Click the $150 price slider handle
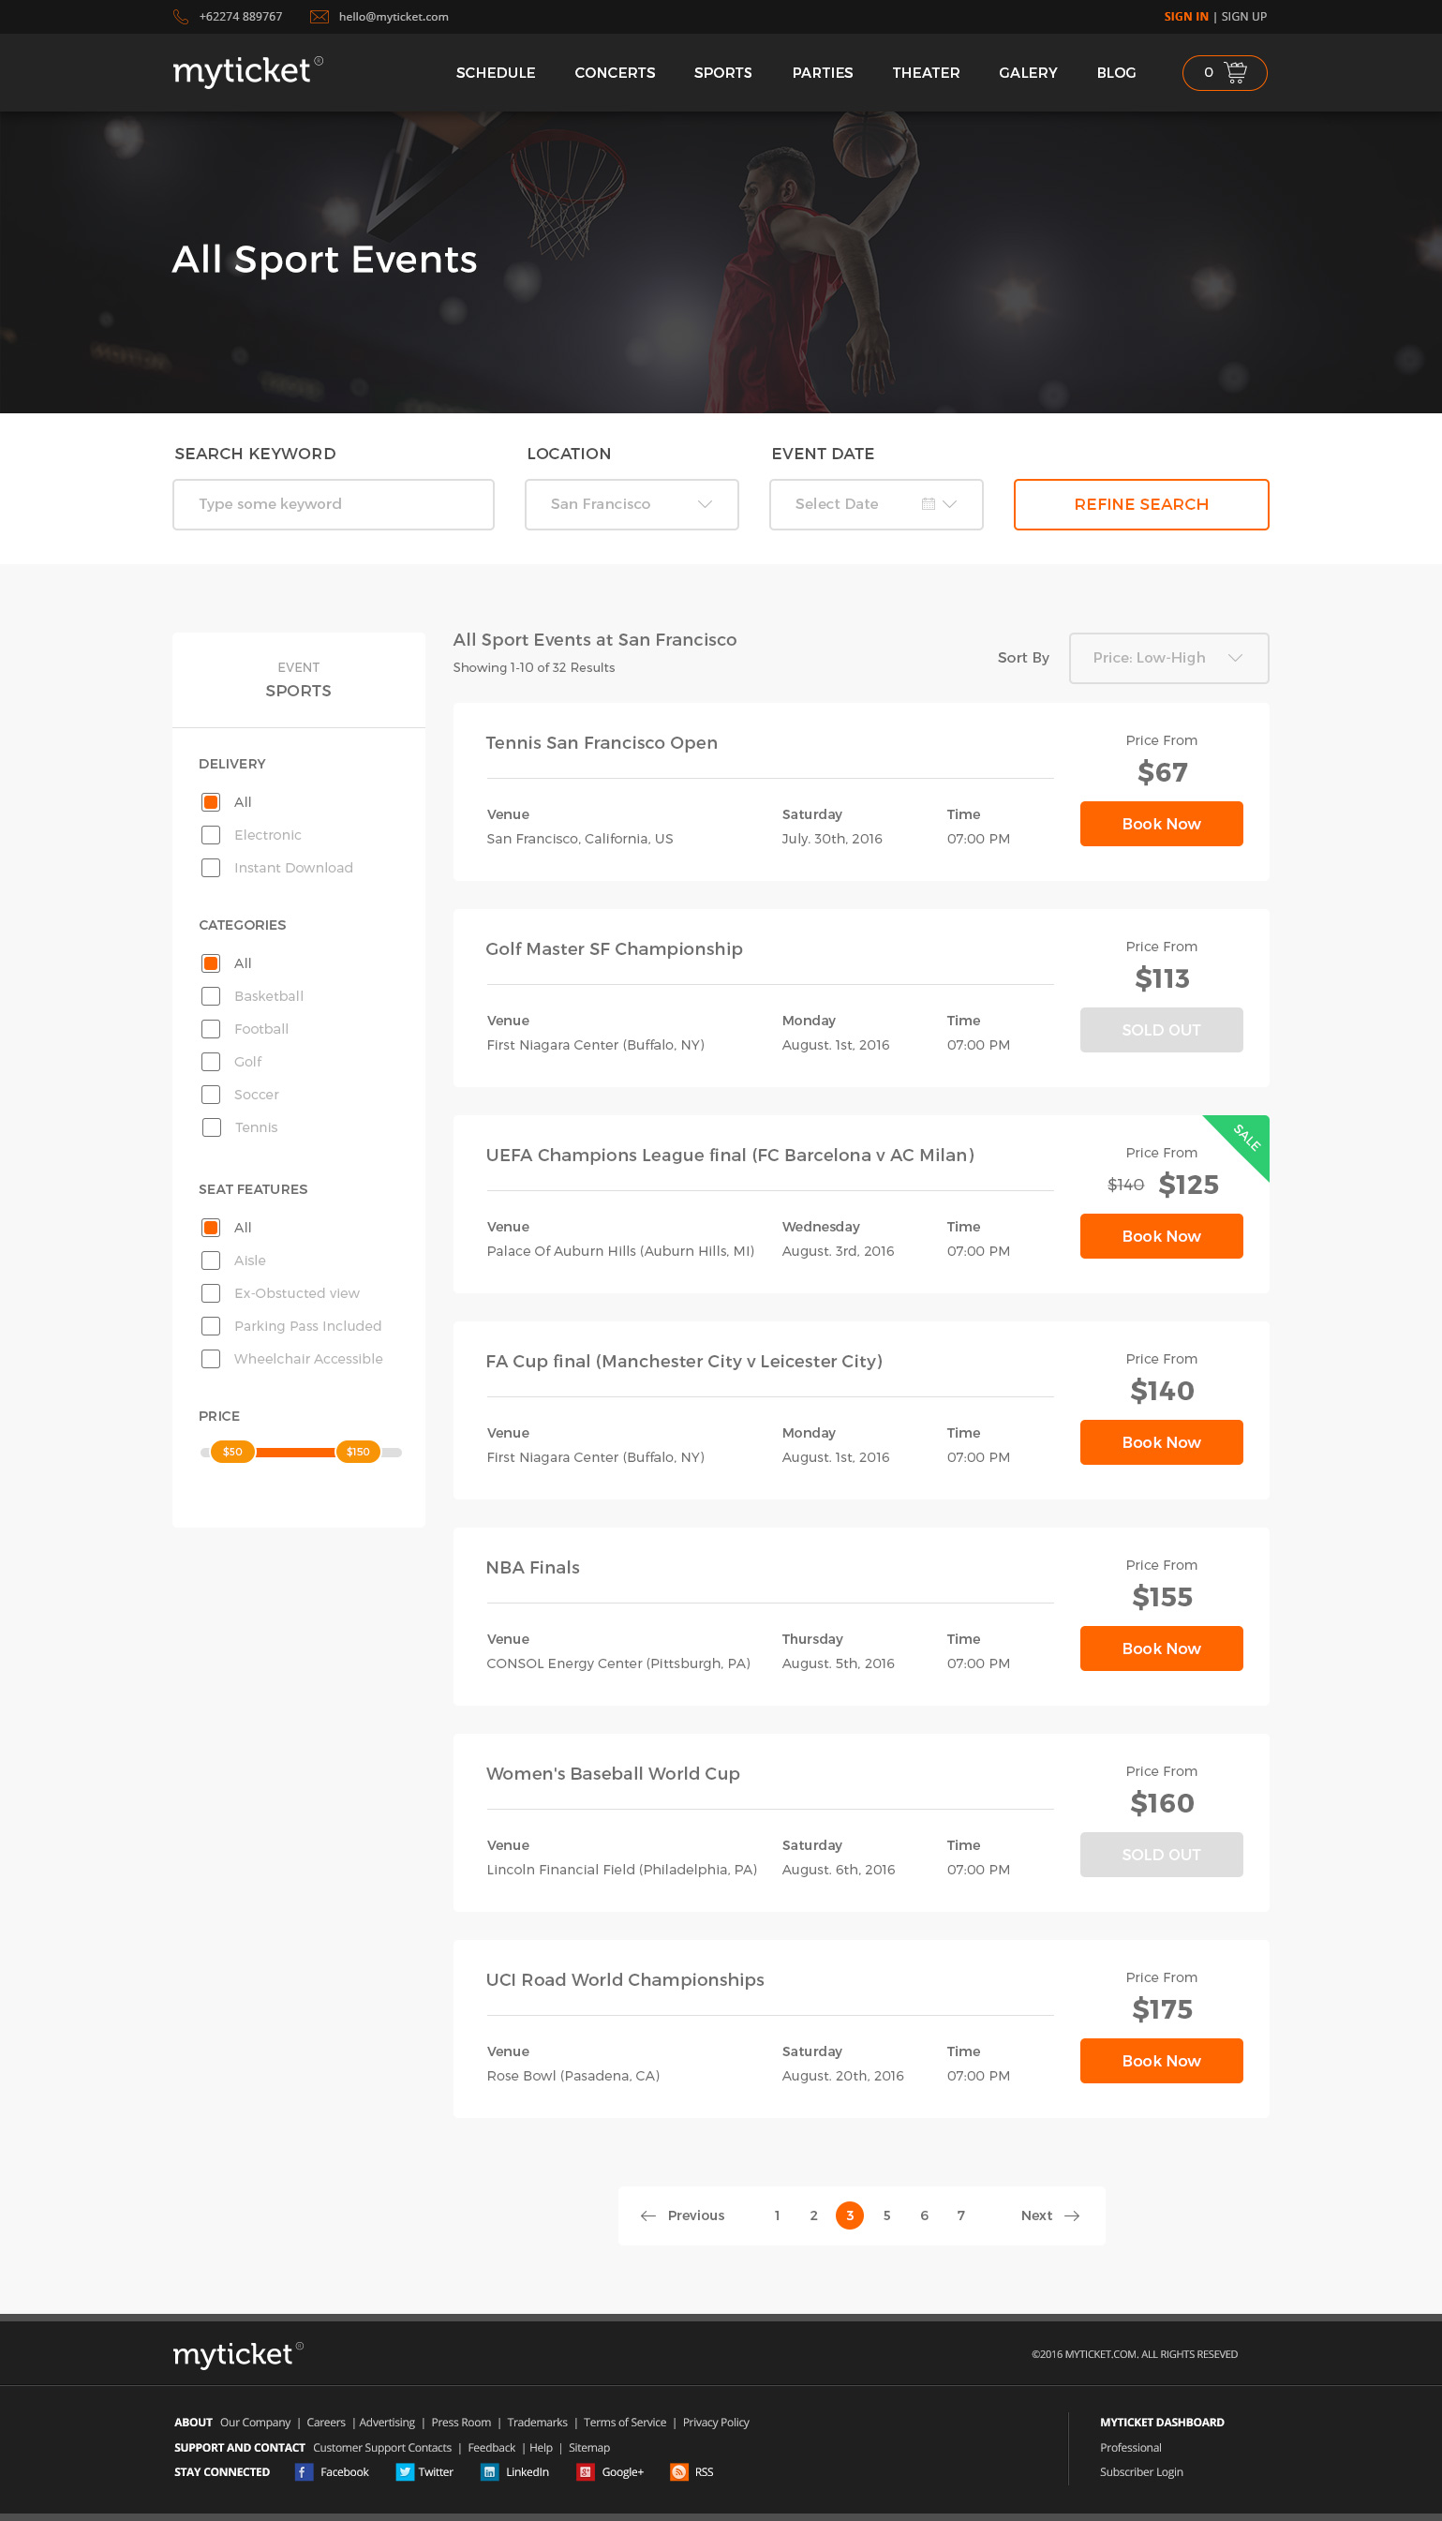The width and height of the screenshot is (1442, 2521). (358, 1451)
